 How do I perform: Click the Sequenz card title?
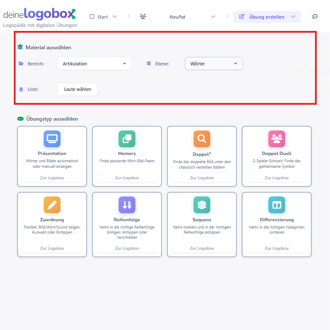(202, 220)
